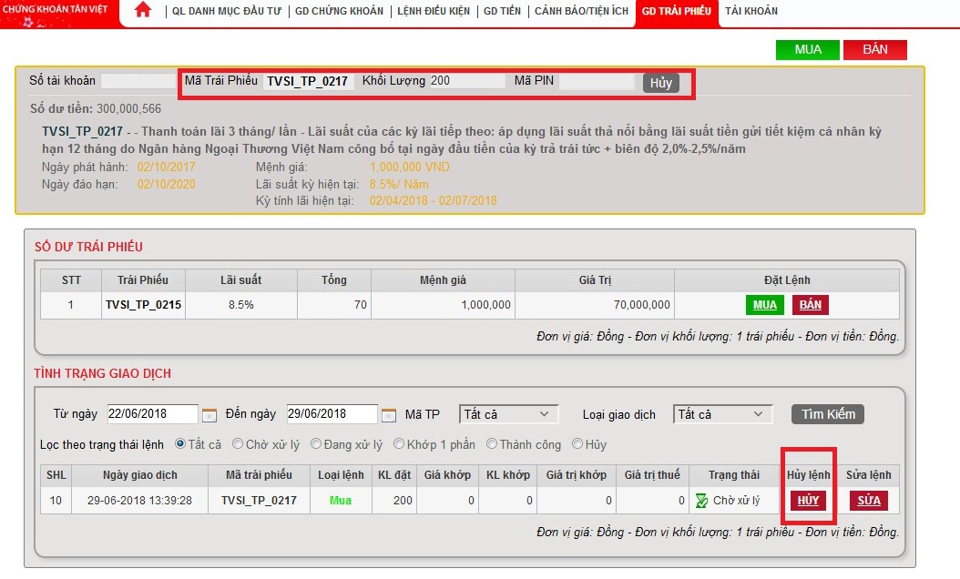Image resolution: width=960 pixels, height=579 pixels.
Task: Click the Giá Trị value 70,000,000
Action: tap(641, 305)
